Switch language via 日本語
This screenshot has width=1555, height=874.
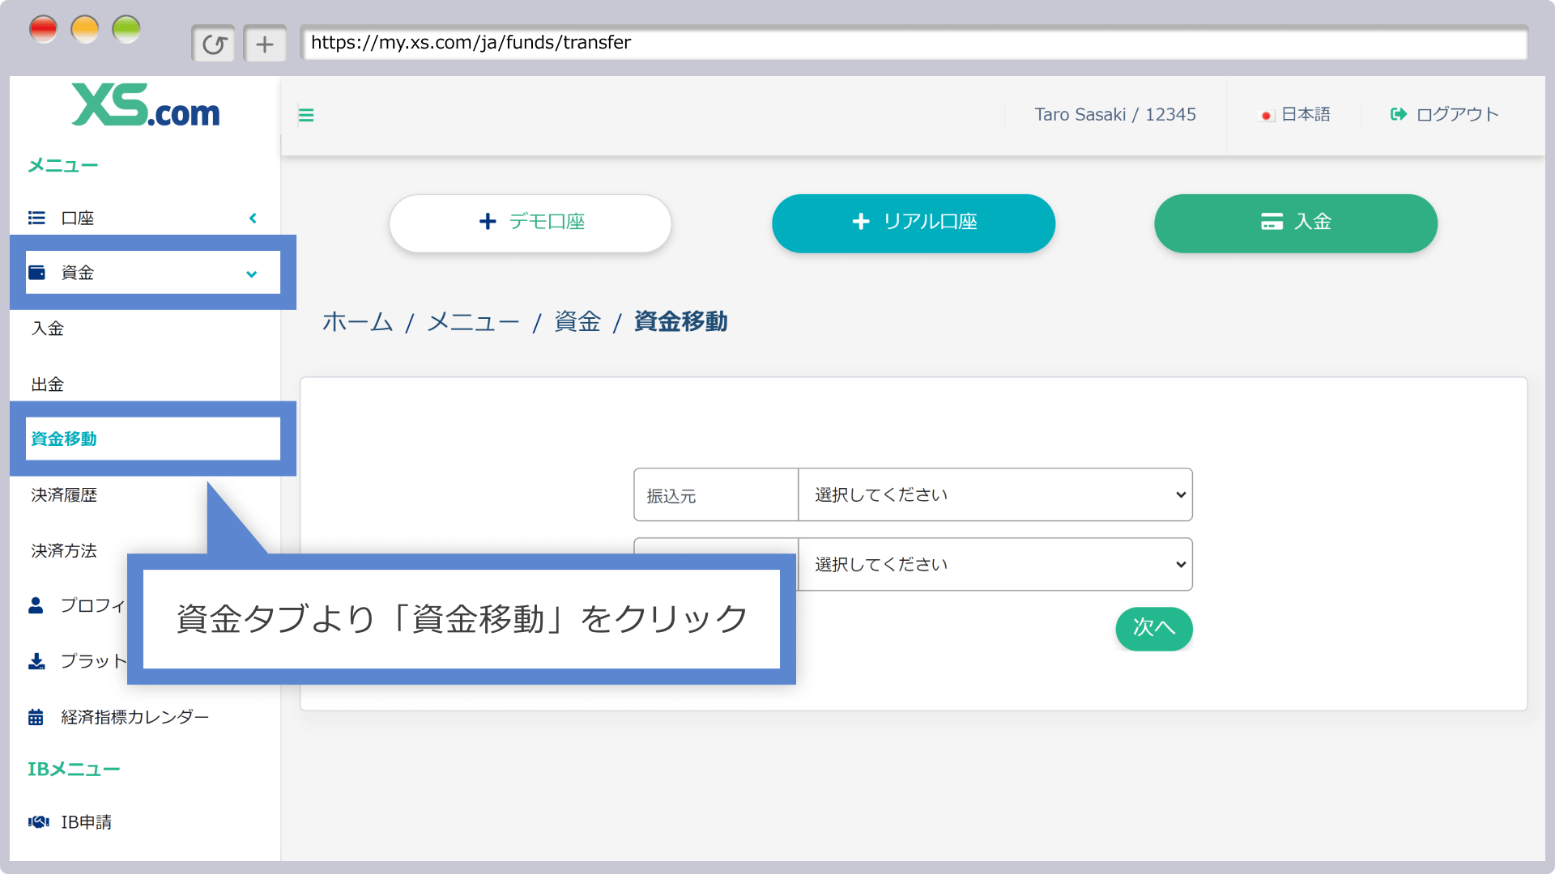(1306, 115)
